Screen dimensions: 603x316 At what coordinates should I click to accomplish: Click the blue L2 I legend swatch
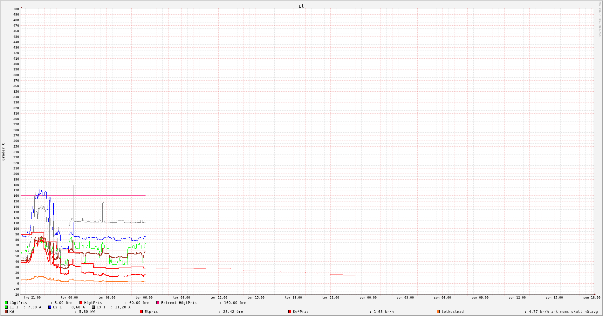(x=50, y=307)
